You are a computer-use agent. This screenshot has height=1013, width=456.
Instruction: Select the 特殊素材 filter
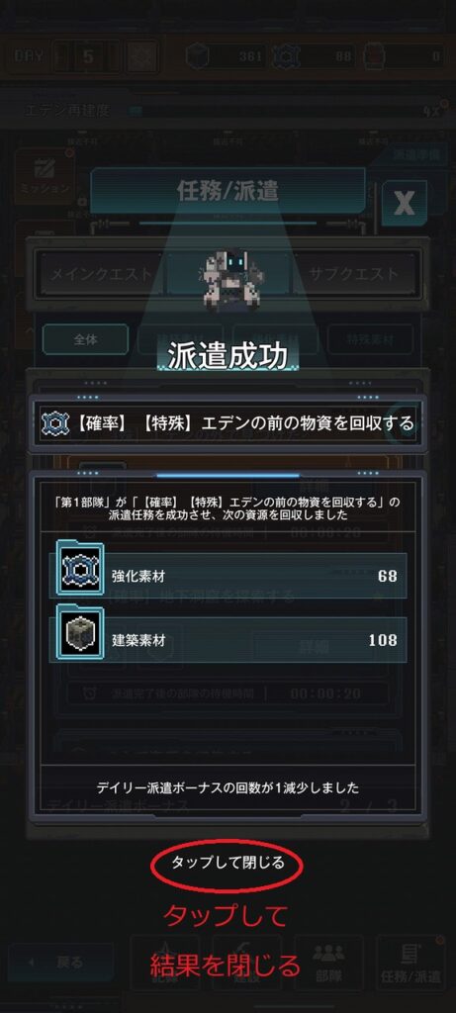pyautogui.click(x=370, y=339)
